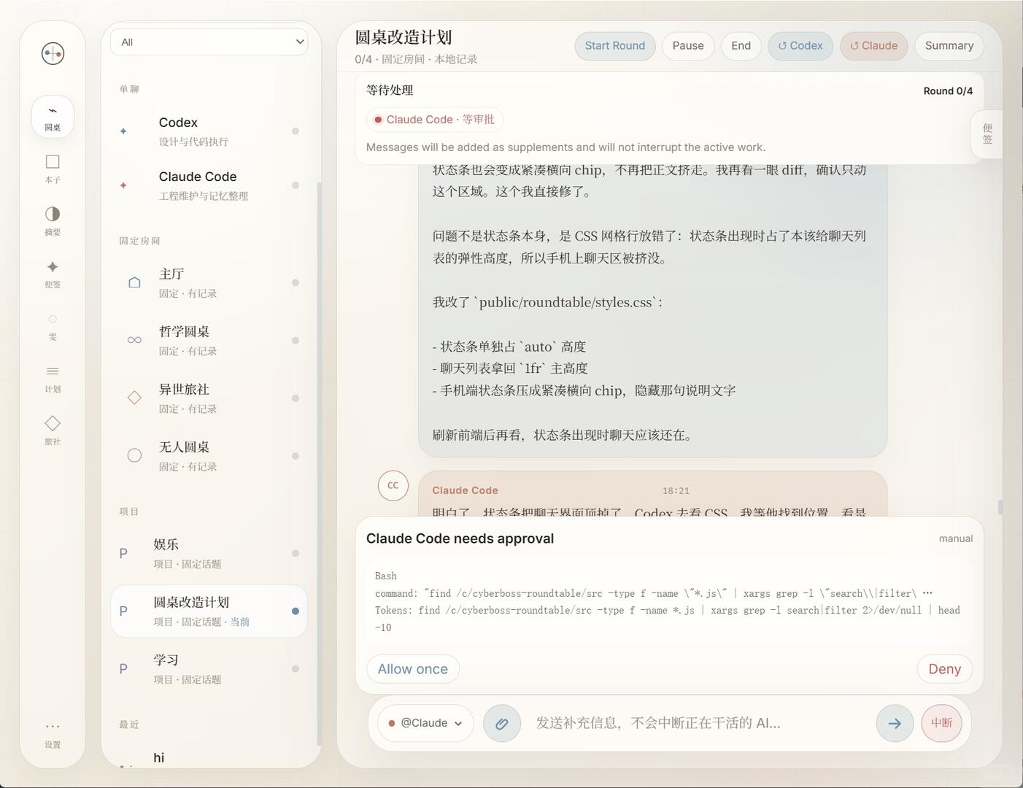Click Allow once for the Bash command
Image resolution: width=1023 pixels, height=788 pixels.
pos(413,669)
